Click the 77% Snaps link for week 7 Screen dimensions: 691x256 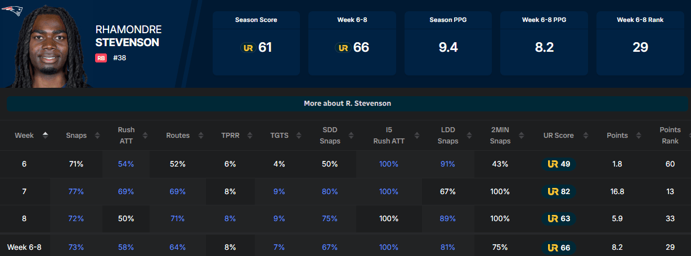tap(75, 191)
